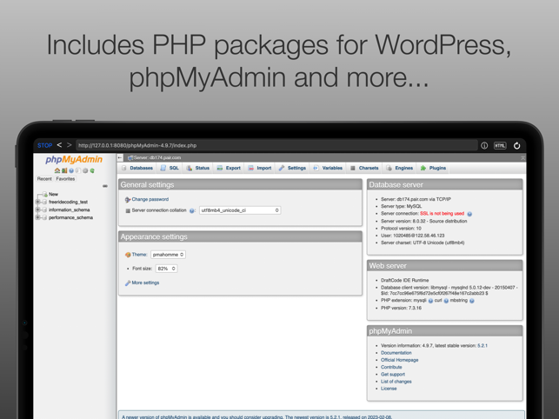Open the Contribute link
Viewport: 559px width, 419px height.
[391, 367]
